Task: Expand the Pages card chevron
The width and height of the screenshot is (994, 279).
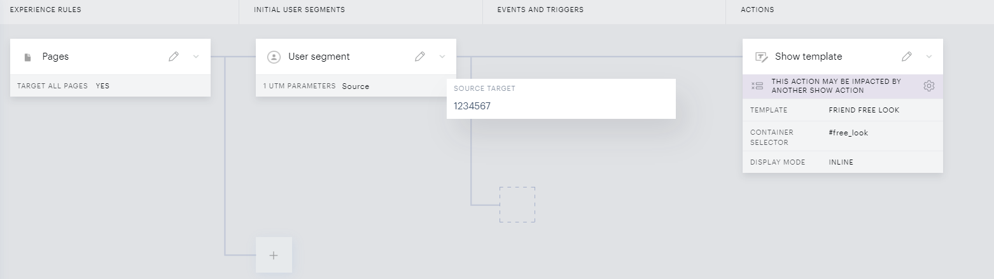Action: 196,57
